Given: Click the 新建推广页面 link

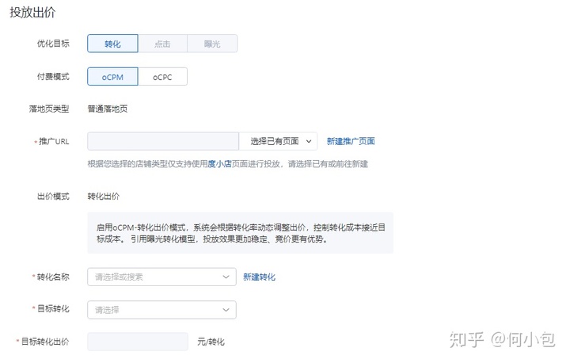Looking at the screenshot, I should pyautogui.click(x=351, y=141).
